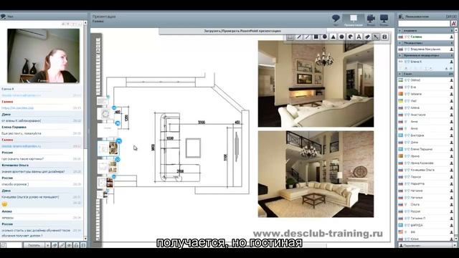Select the filled rectangle tool

click(x=316, y=37)
